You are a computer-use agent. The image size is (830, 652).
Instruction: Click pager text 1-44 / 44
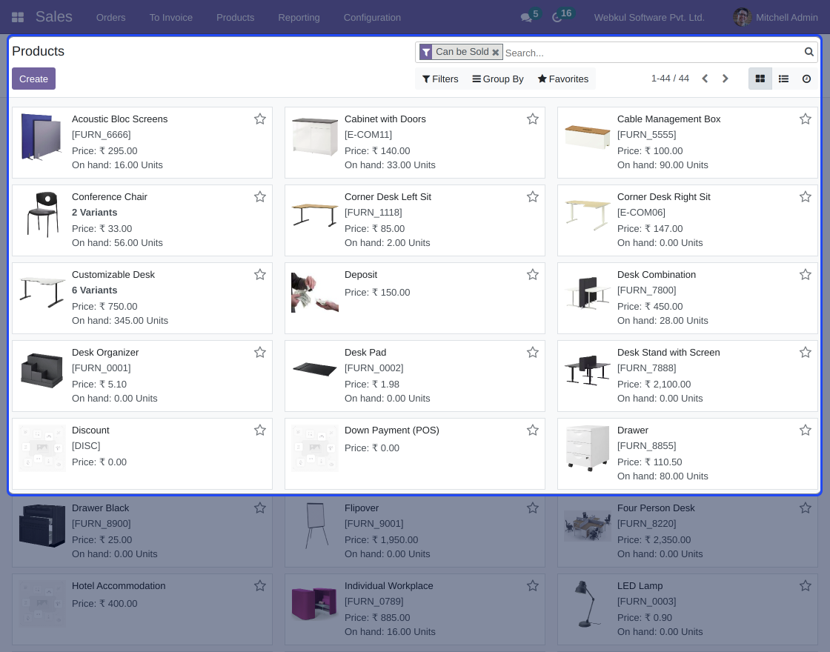click(x=670, y=79)
